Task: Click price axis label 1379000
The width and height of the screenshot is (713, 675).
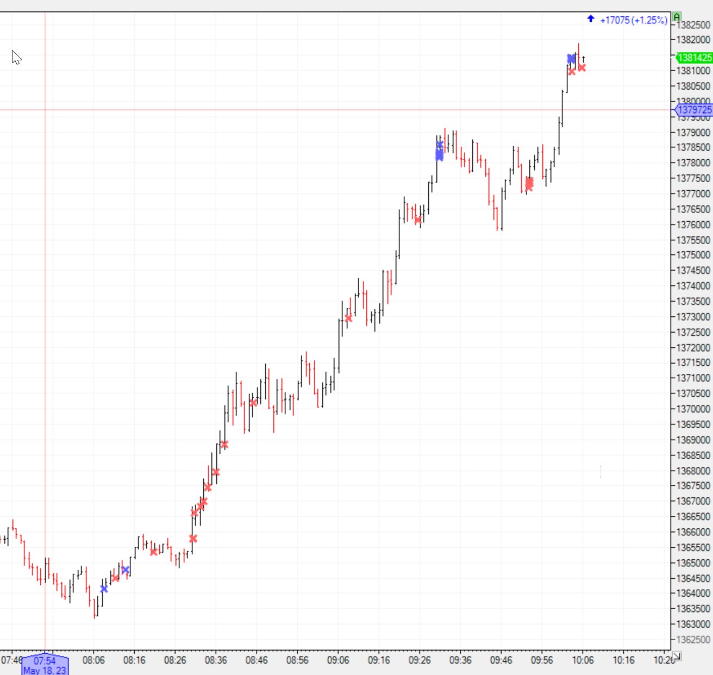Action: [x=693, y=133]
